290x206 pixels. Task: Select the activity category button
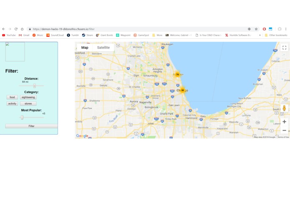pos(12,103)
